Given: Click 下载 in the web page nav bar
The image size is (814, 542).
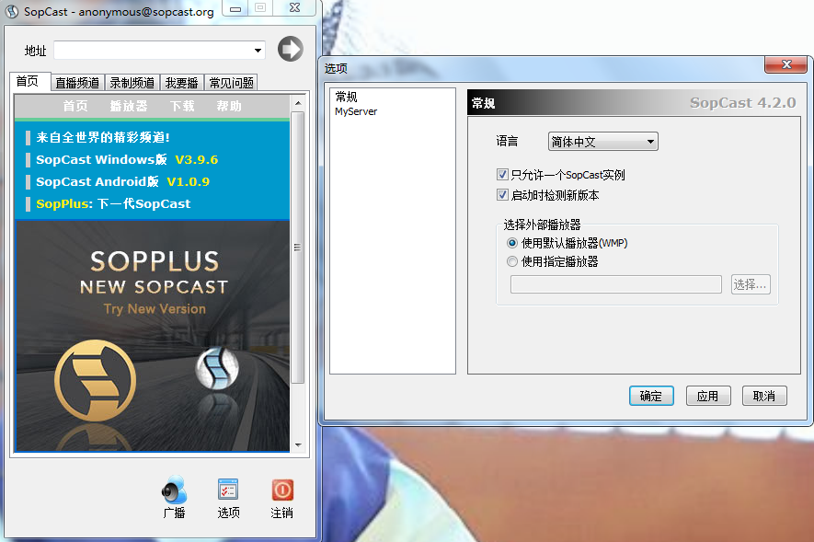Looking at the screenshot, I should [x=182, y=106].
